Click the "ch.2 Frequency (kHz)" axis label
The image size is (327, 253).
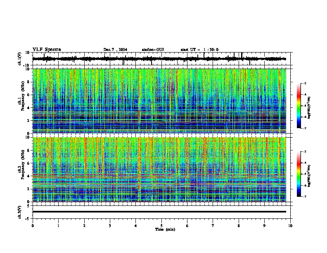pyautogui.click(x=21, y=165)
